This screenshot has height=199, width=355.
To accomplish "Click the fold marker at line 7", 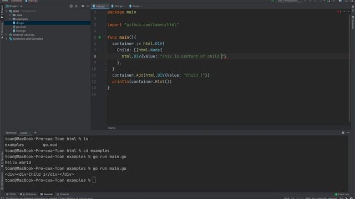I will coord(105,50).
